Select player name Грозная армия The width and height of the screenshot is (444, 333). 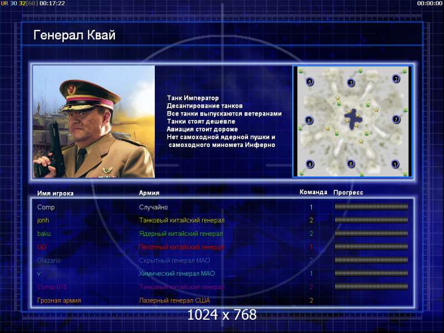[x=59, y=300]
